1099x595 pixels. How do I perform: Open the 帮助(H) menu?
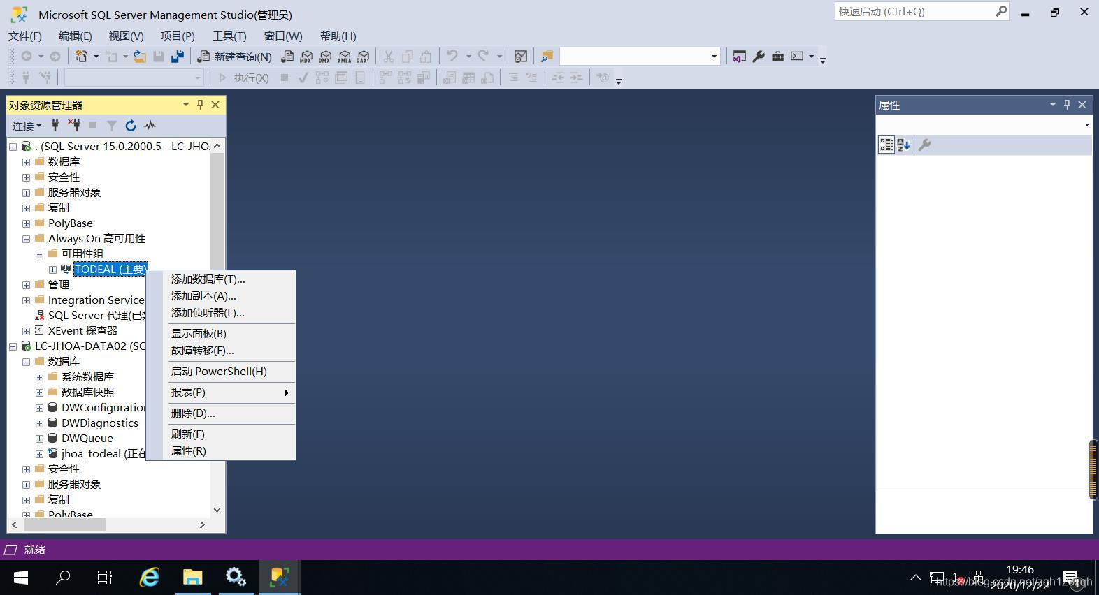(x=338, y=36)
